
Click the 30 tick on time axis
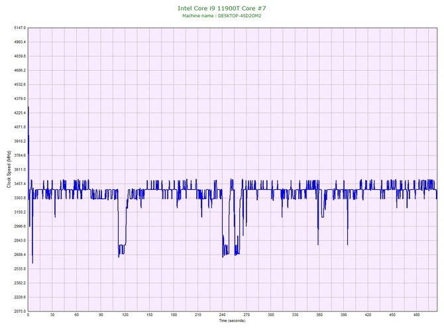pyautogui.click(x=52, y=315)
